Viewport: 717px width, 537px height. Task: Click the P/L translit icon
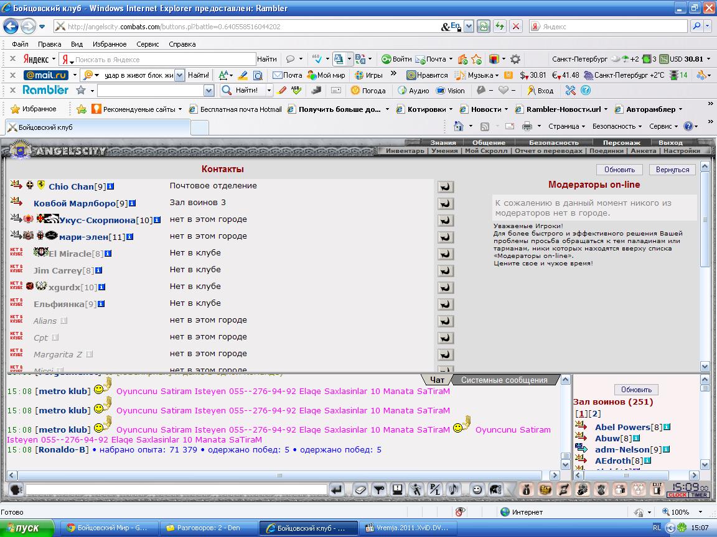point(434,490)
